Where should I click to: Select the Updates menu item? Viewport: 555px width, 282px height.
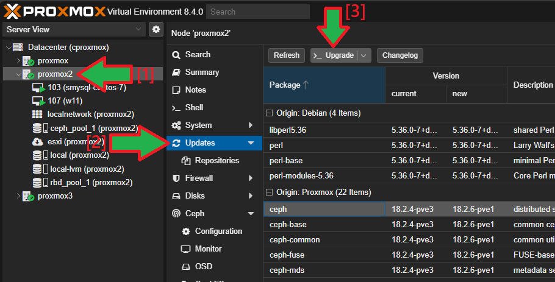click(x=215, y=143)
